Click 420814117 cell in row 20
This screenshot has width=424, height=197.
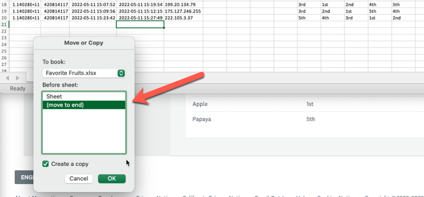click(55, 18)
